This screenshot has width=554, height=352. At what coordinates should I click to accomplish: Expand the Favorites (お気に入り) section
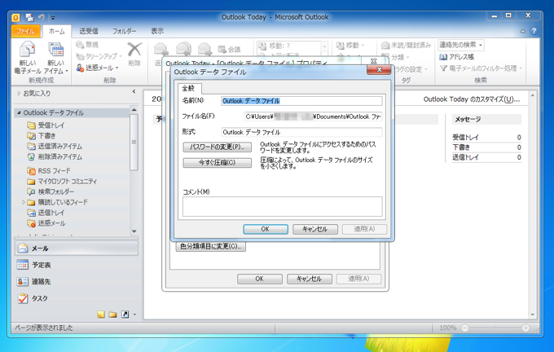19,94
